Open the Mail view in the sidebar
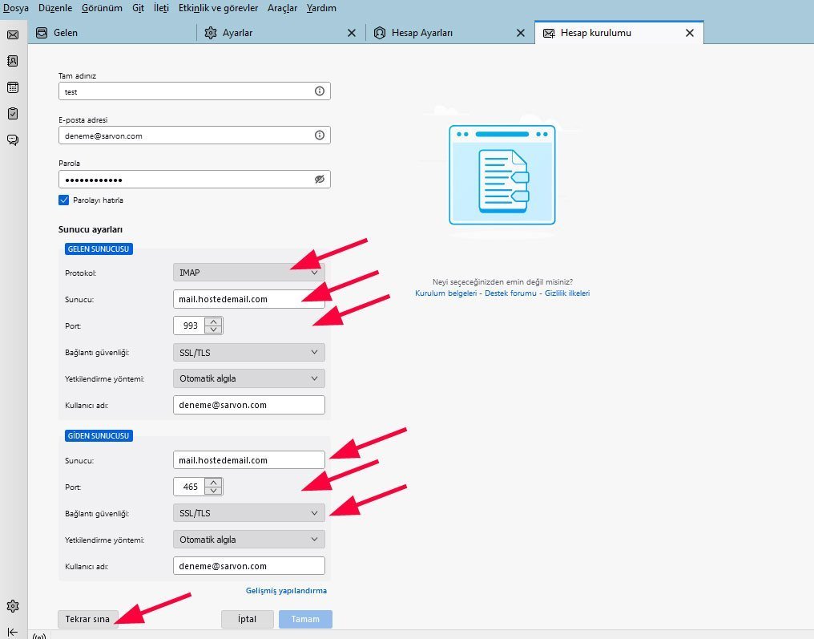814x639 pixels. 12,35
